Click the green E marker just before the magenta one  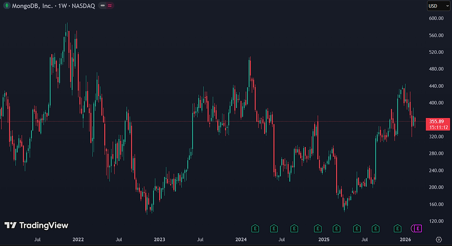pos(398,228)
